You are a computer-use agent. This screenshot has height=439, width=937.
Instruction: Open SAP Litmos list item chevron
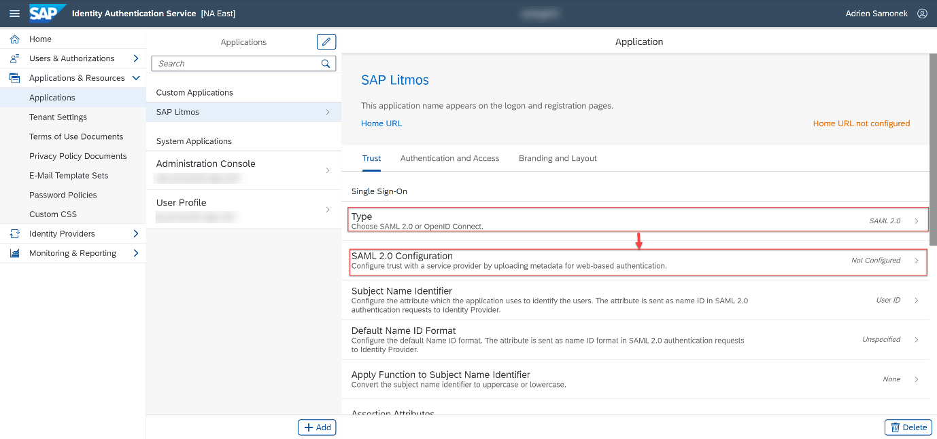(x=328, y=112)
